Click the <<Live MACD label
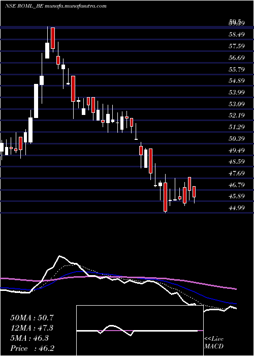 (x=214, y=342)
